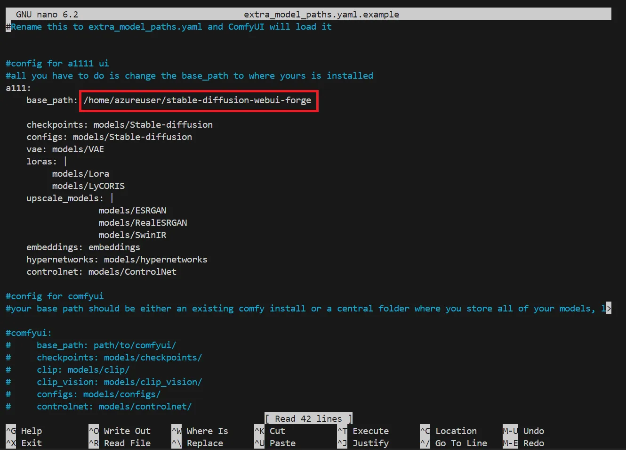Click the 'controlnet: models/ControlNet' line

pos(102,271)
